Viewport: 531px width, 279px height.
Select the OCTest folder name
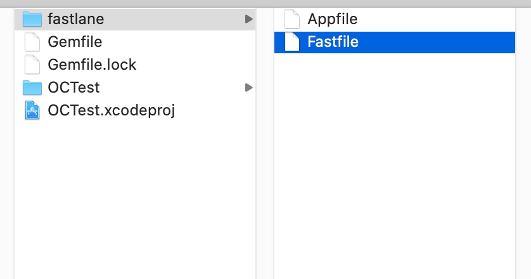click(x=74, y=87)
